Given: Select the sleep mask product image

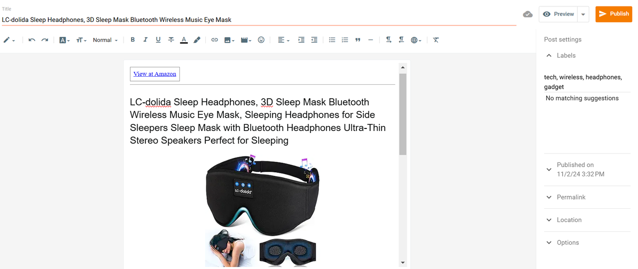Looking at the screenshot, I should 262,210.
